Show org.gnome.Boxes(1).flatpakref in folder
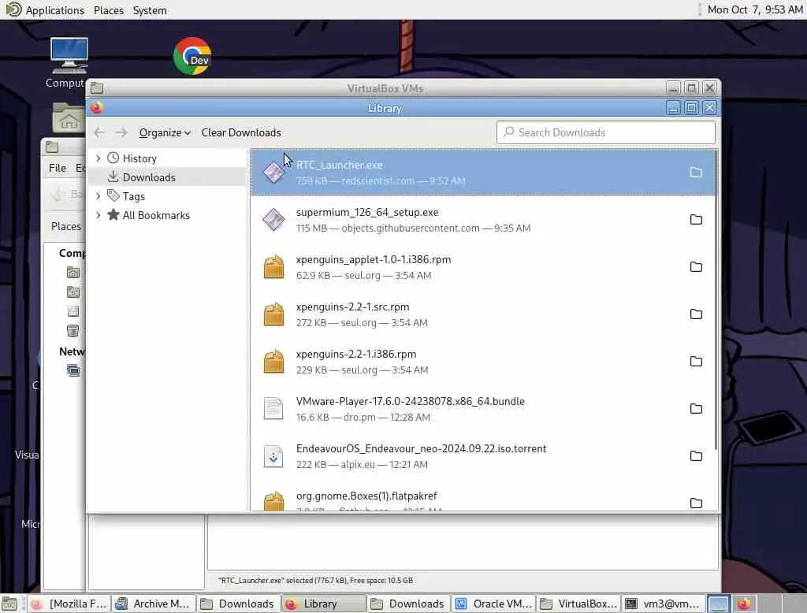The image size is (807, 613). click(x=696, y=503)
